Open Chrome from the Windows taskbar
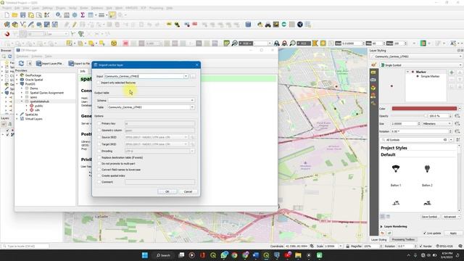Screen dimensions: 464x261 coord(234,255)
